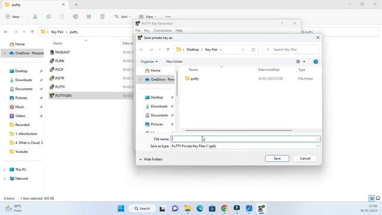Click Desktop in the dialog address path
This screenshot has width=382, height=215.
pos(192,50)
